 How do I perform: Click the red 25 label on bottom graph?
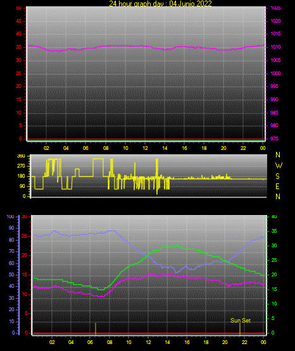click(x=25, y=236)
